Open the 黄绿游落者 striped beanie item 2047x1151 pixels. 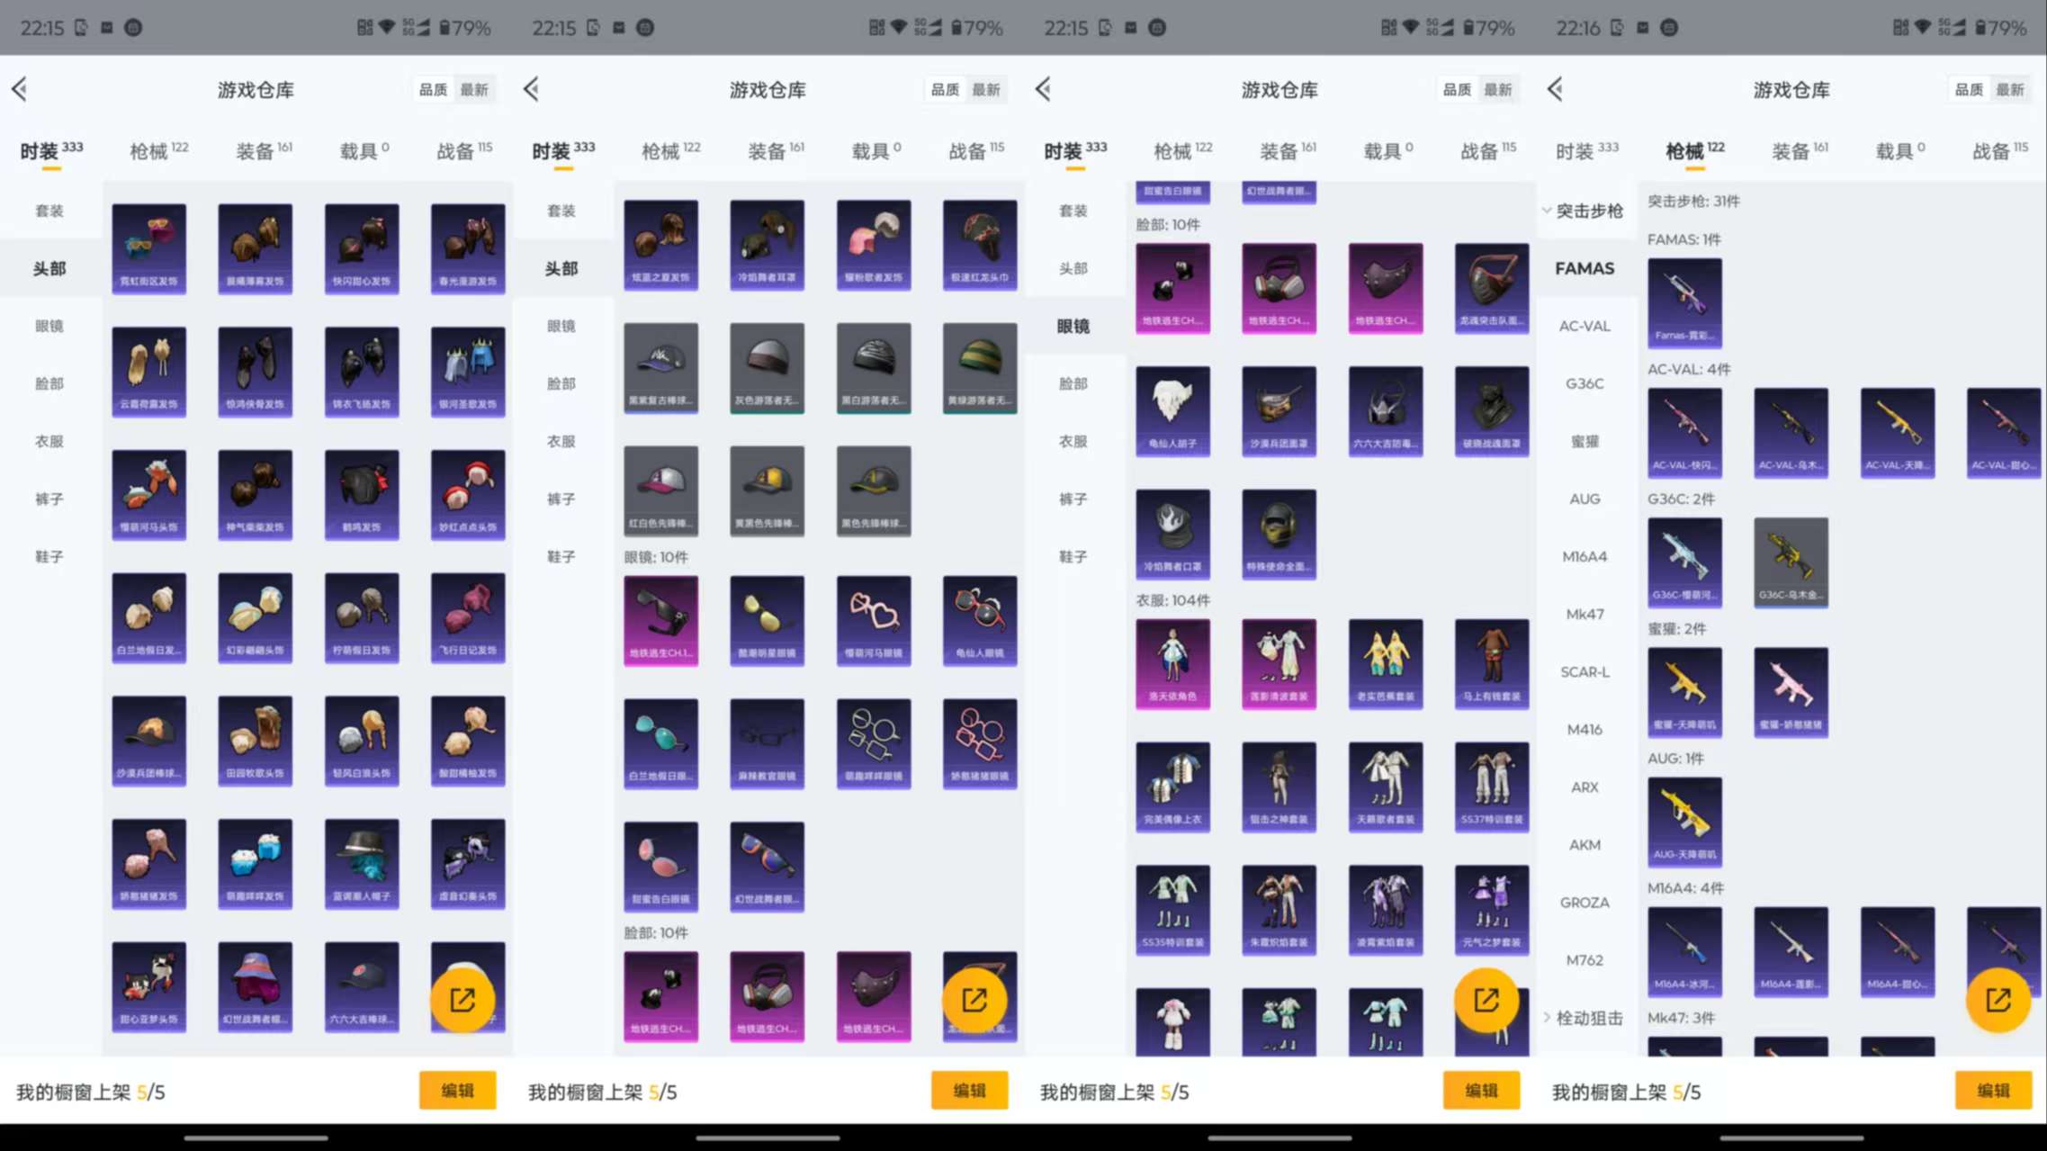coord(980,367)
